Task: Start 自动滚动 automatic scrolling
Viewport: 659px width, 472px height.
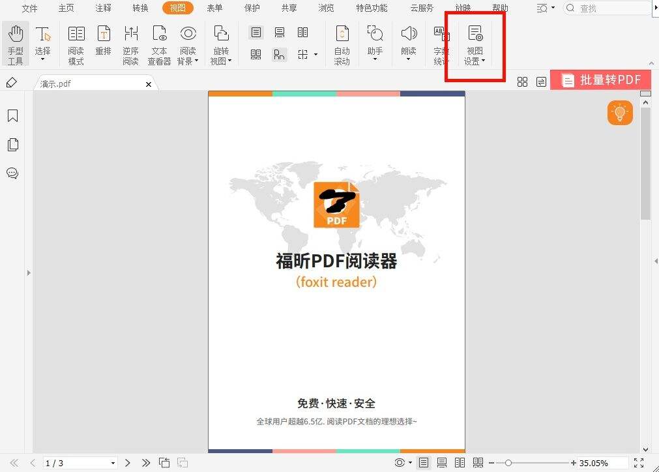Action: (x=342, y=42)
